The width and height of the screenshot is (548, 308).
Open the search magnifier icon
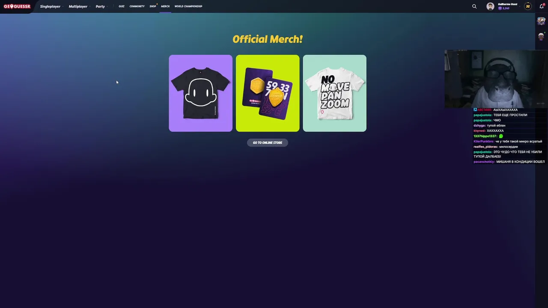point(474,6)
